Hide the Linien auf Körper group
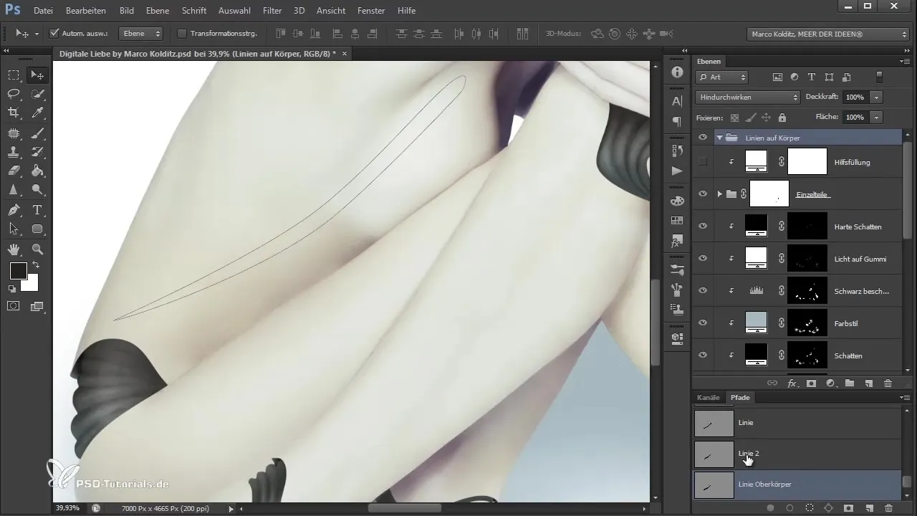Image resolution: width=917 pixels, height=516 pixels. tap(703, 138)
